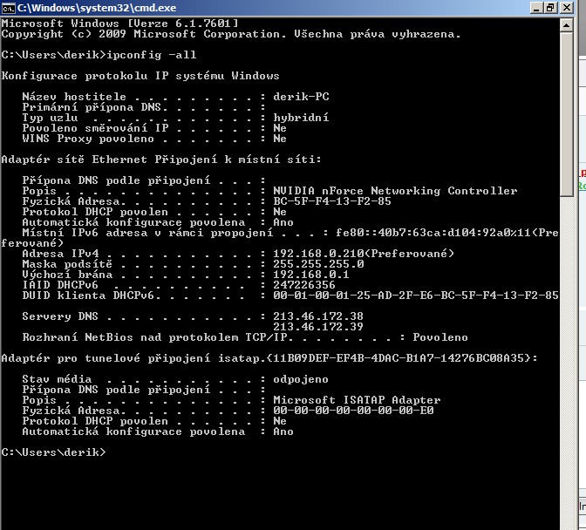
Task: Restore down the cmd.exe window
Action: [x=552, y=7]
